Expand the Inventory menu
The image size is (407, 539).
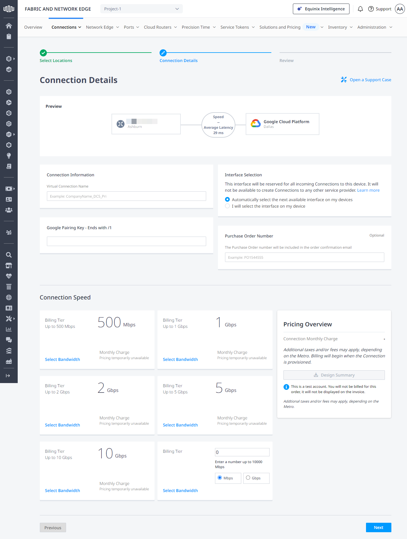click(340, 27)
